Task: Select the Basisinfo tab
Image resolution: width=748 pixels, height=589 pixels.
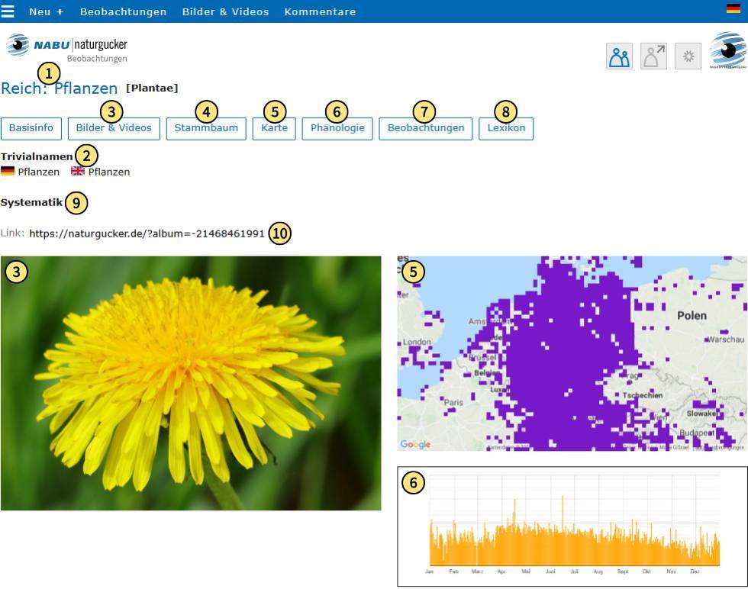Action: click(31, 128)
